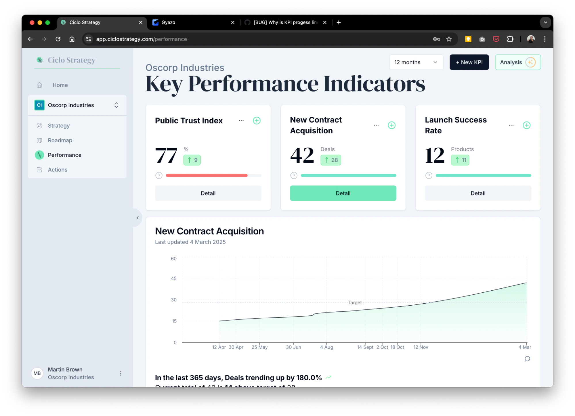Collapse the sidebar with the arrow handle
The width and height of the screenshot is (575, 416).
pos(137,218)
